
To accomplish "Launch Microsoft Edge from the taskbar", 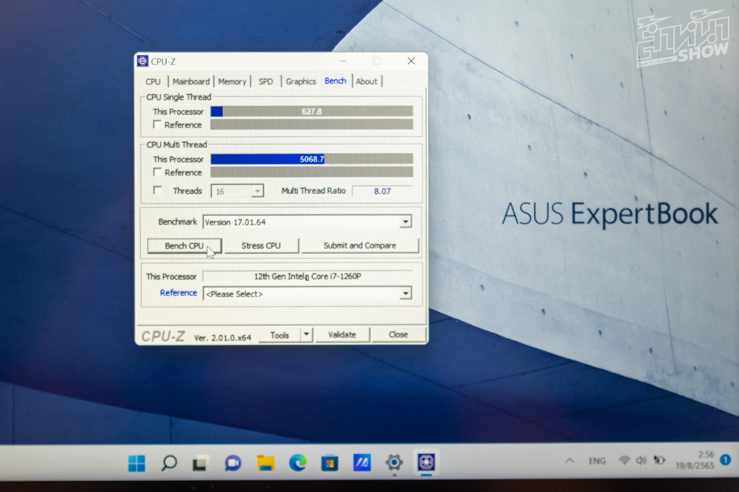I will [x=297, y=463].
